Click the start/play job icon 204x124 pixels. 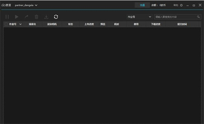pyautogui.click(x=17, y=17)
